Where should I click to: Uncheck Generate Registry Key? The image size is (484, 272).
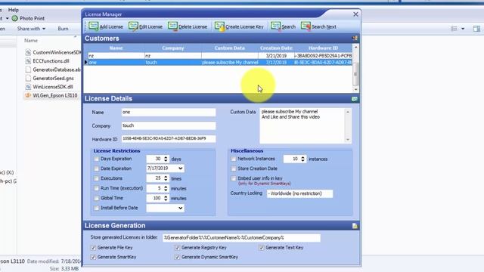[177, 248]
